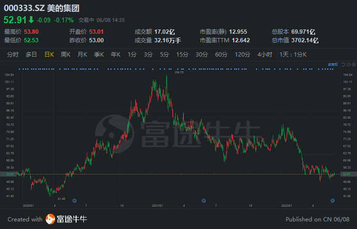The width and height of the screenshot is (357, 229).
Task: Reset chart view with the undo arrow icon
Action: coord(344,65)
